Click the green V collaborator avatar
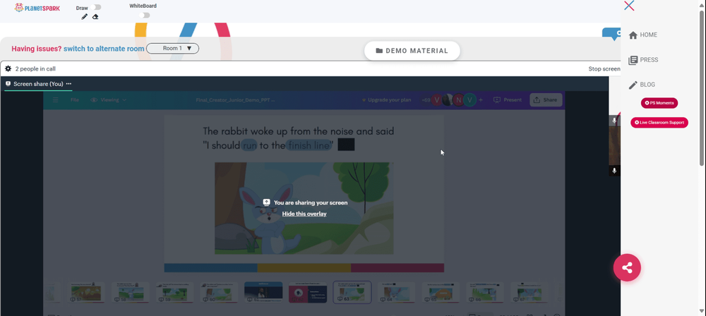 [469, 100]
